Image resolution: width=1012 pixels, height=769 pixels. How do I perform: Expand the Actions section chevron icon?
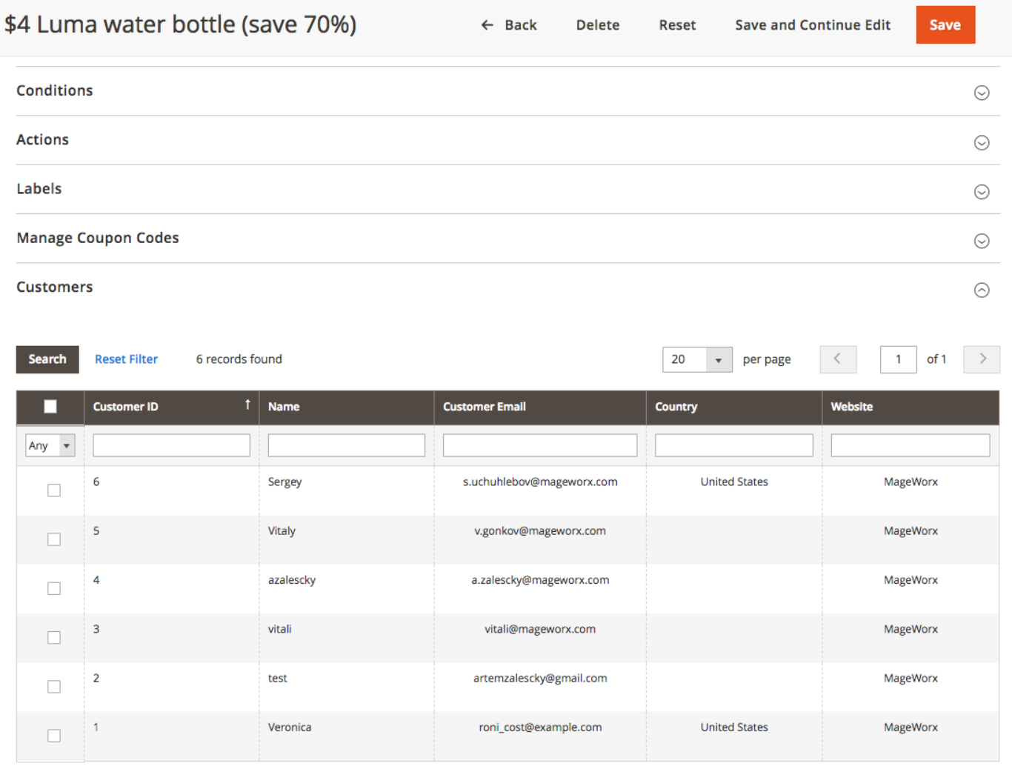pos(981,142)
